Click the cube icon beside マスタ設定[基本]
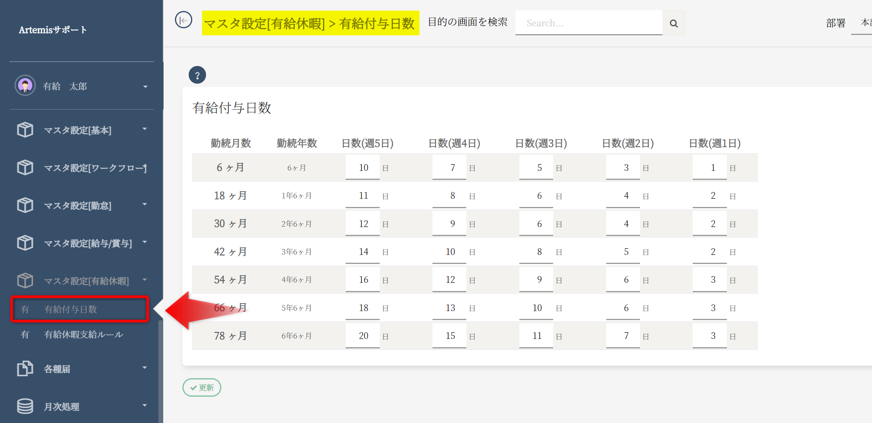The image size is (872, 423). [25, 130]
